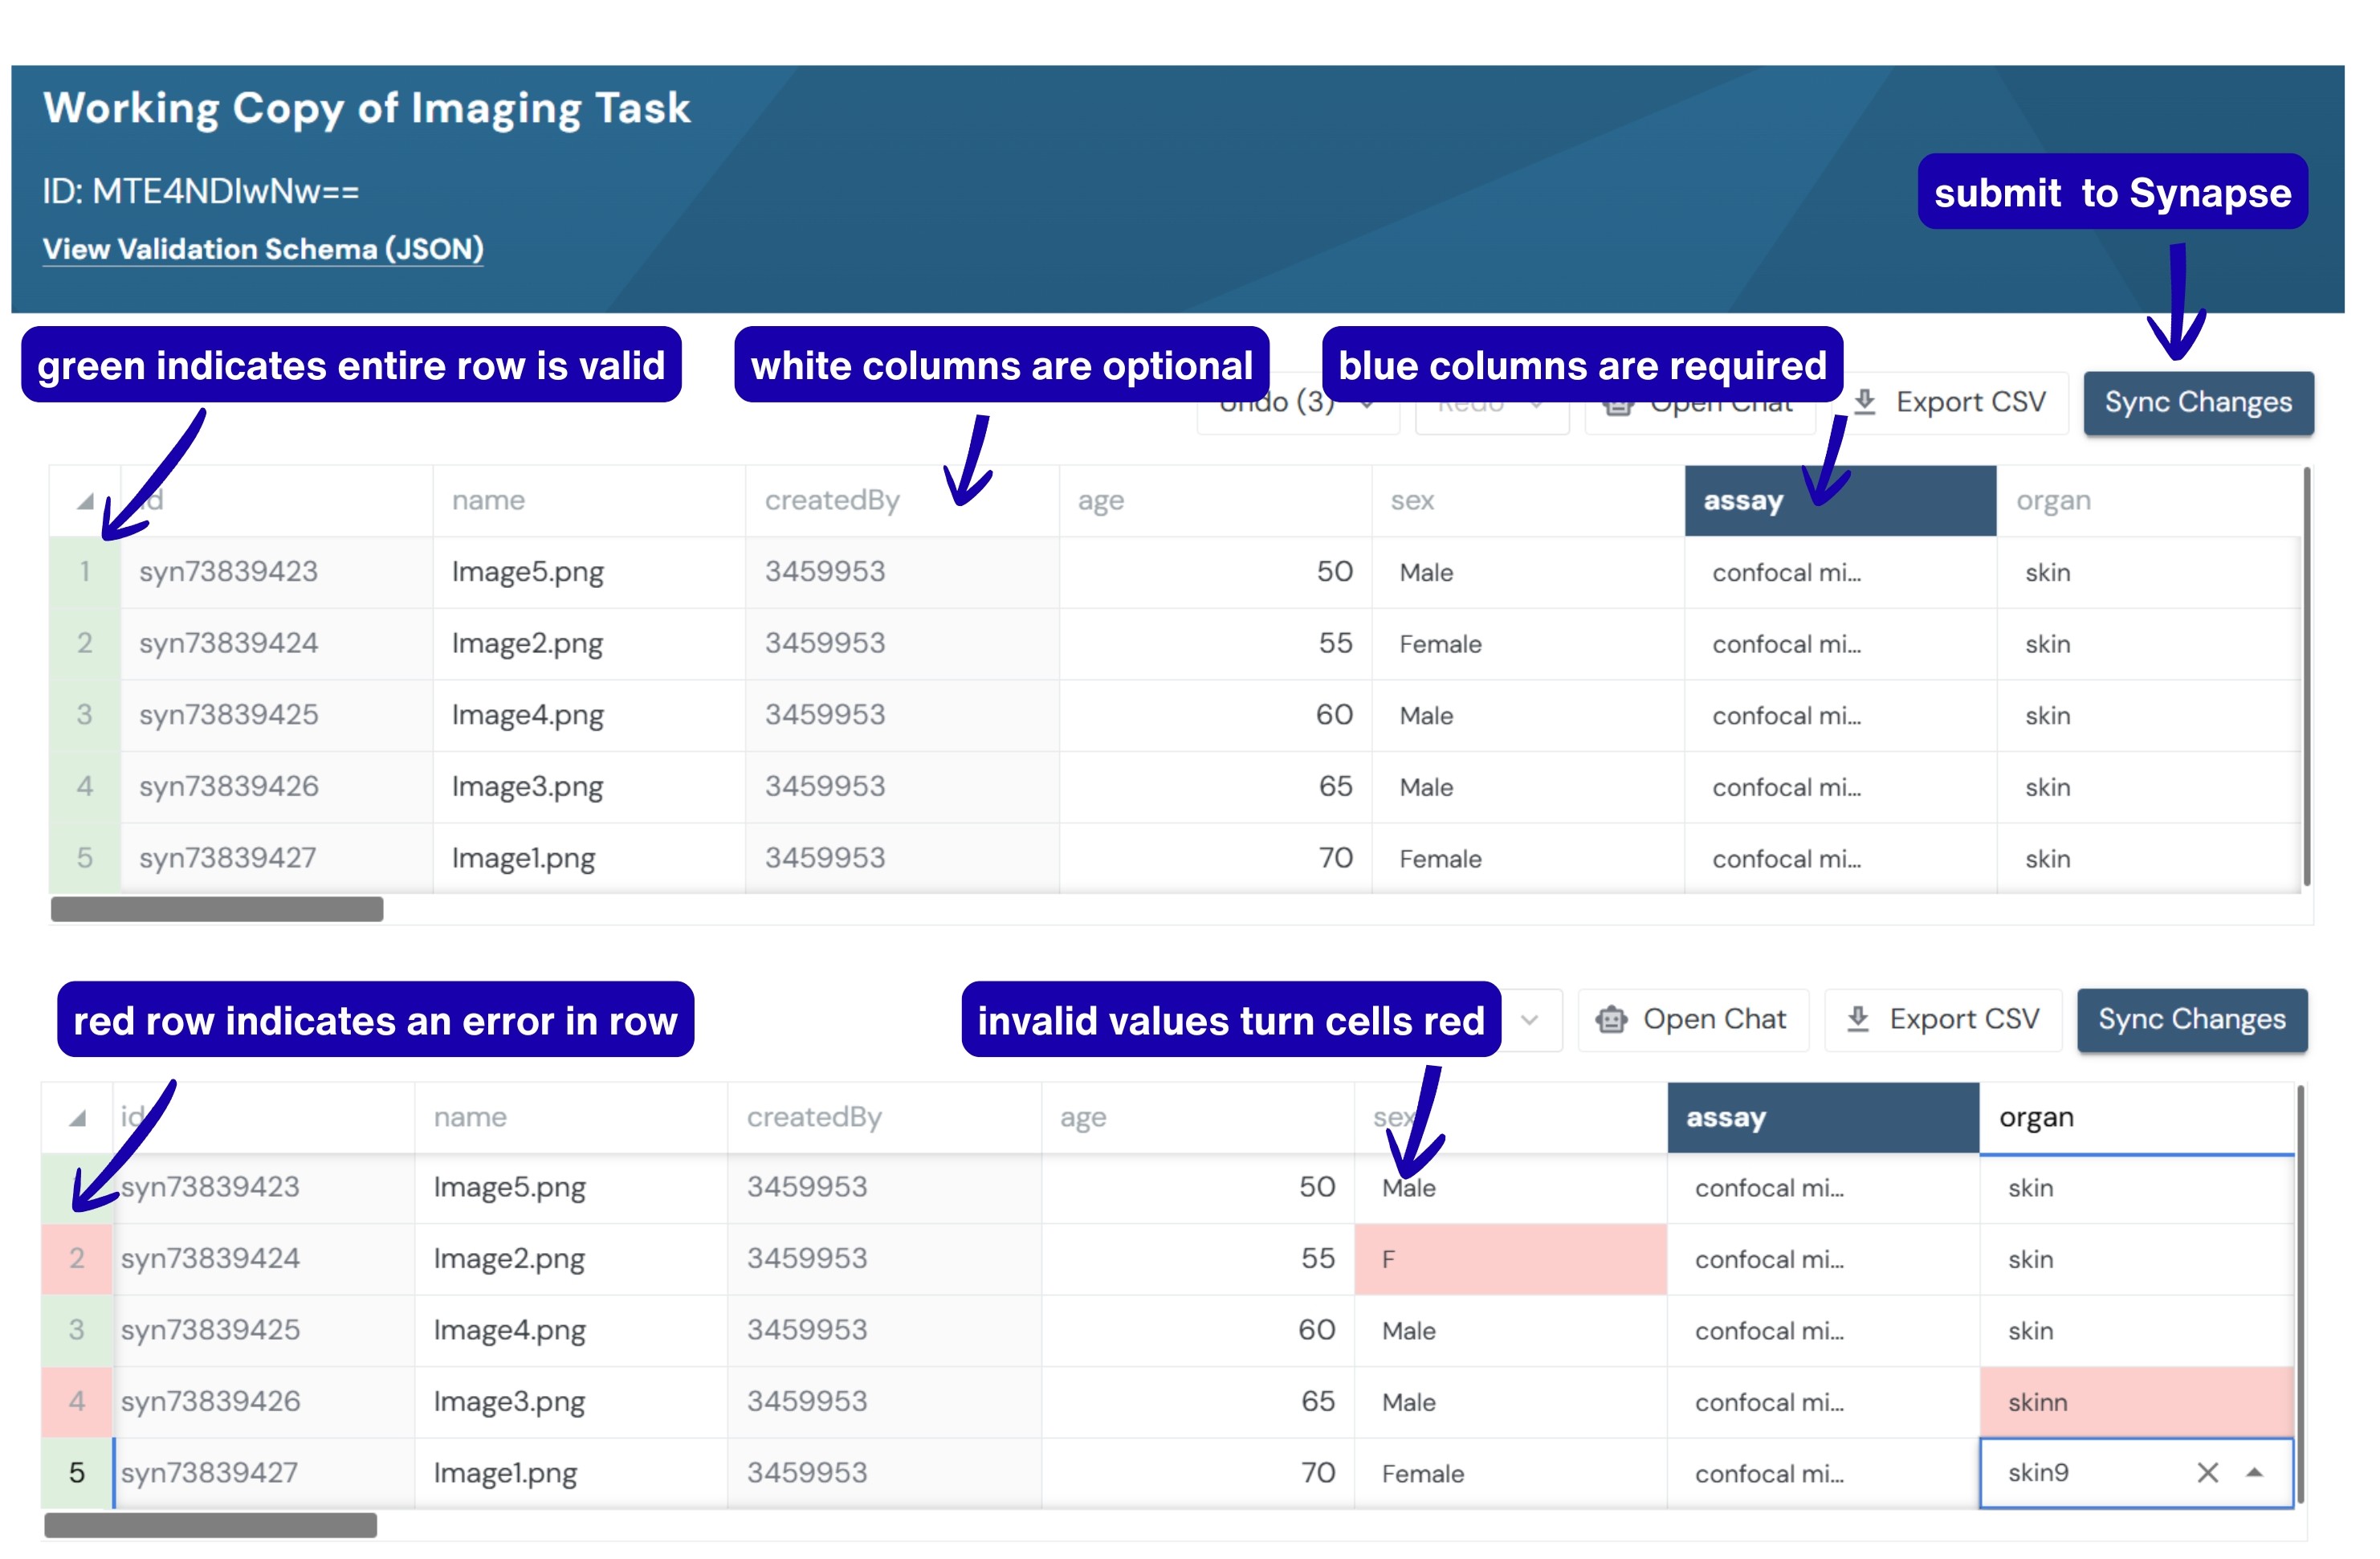Clear the skin9 organ cell with X
The height and width of the screenshot is (1559, 2380).
[x=2207, y=1472]
